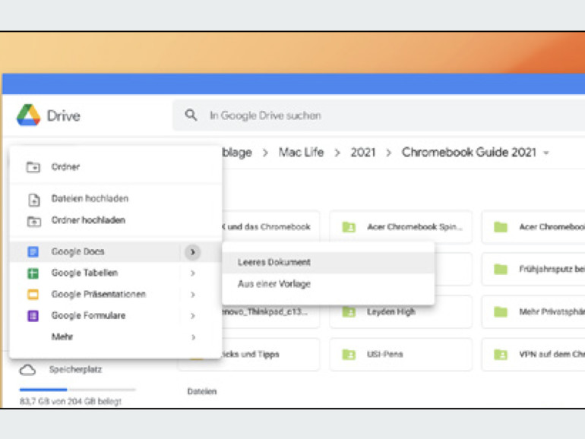The image size is (585, 439).
Task: Open the Frühjahrsputz folder
Action: point(533,269)
